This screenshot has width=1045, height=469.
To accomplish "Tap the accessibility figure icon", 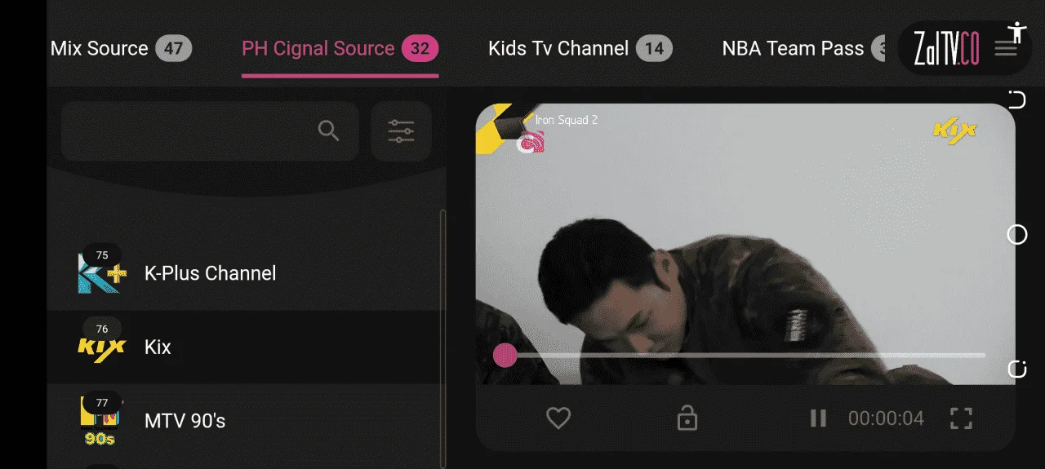I will [1016, 31].
